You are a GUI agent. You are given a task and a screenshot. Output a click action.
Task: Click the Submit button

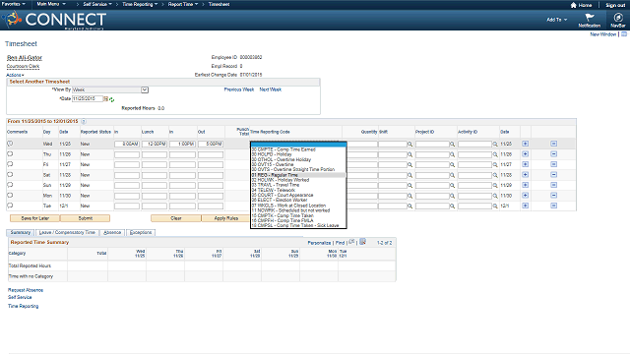click(86, 218)
